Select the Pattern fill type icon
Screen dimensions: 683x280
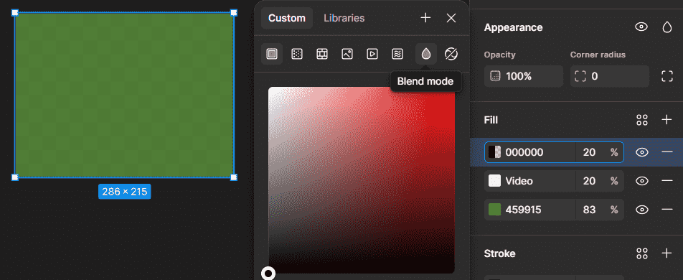pos(322,54)
